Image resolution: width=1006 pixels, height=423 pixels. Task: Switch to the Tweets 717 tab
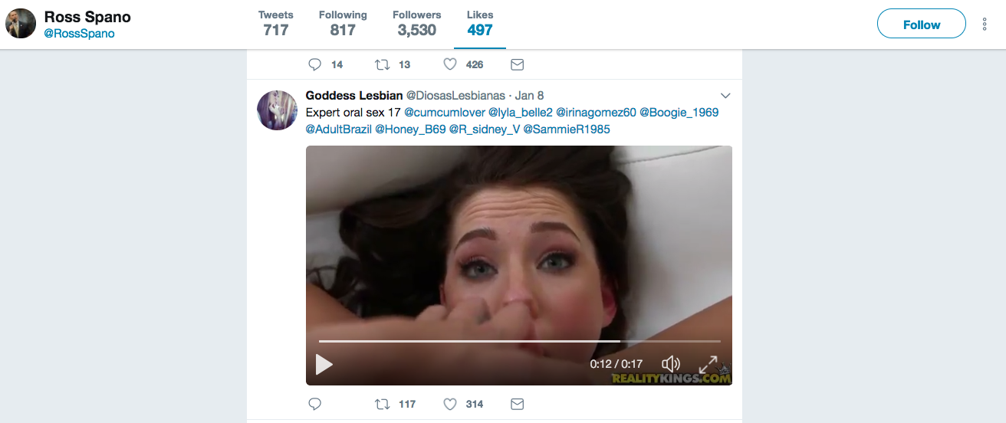(x=276, y=24)
